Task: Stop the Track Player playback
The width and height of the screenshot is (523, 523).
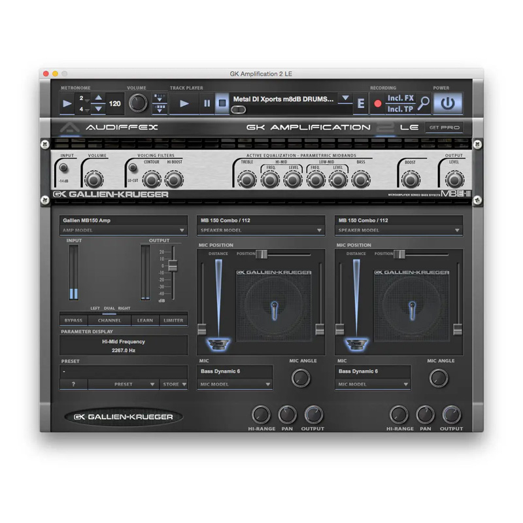Action: [x=222, y=103]
